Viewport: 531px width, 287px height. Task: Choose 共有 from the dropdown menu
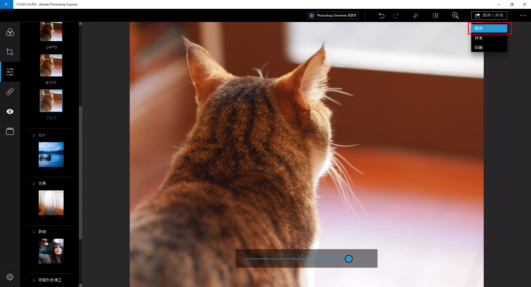point(489,38)
